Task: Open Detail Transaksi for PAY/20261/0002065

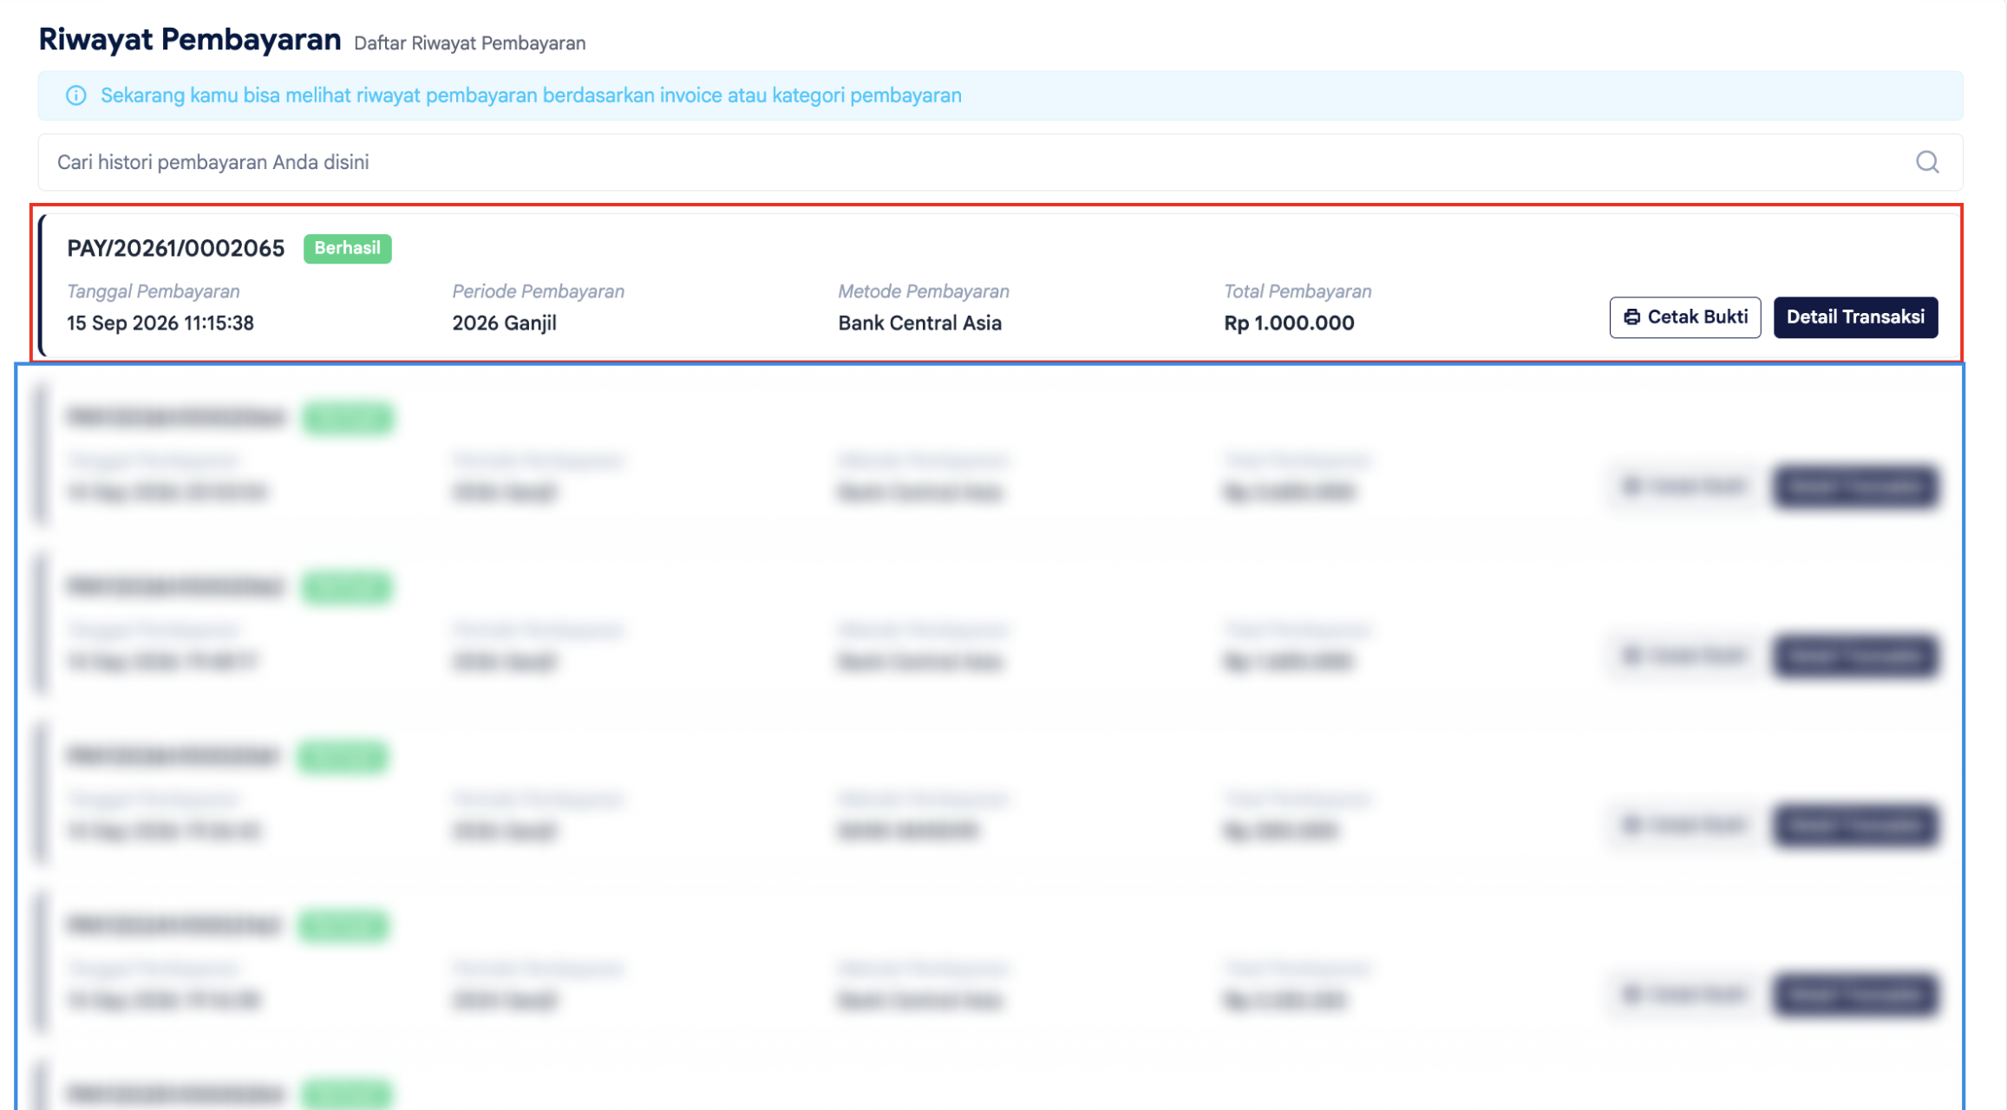Action: [x=1855, y=317]
